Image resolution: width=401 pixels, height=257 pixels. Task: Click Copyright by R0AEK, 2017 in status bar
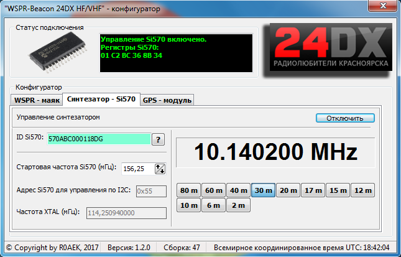point(52,248)
